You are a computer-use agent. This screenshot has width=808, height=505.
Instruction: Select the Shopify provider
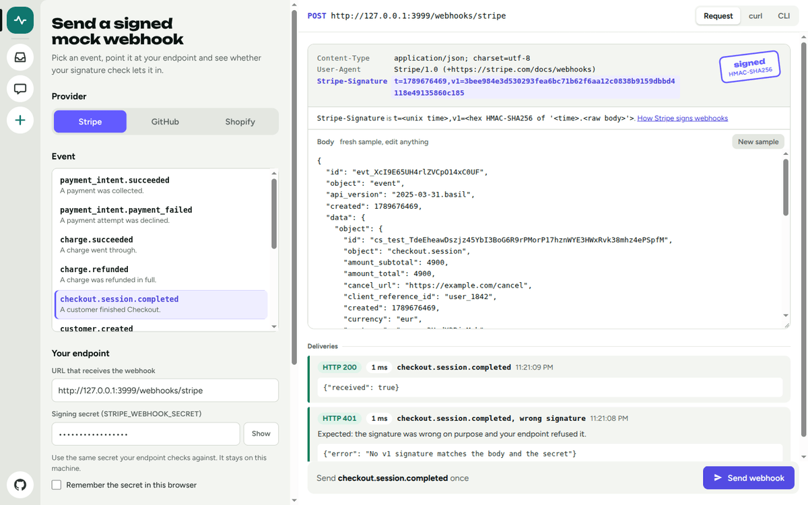point(240,122)
